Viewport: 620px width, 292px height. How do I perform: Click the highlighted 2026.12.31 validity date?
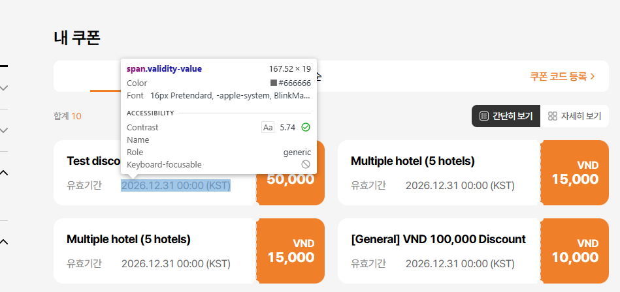click(176, 186)
